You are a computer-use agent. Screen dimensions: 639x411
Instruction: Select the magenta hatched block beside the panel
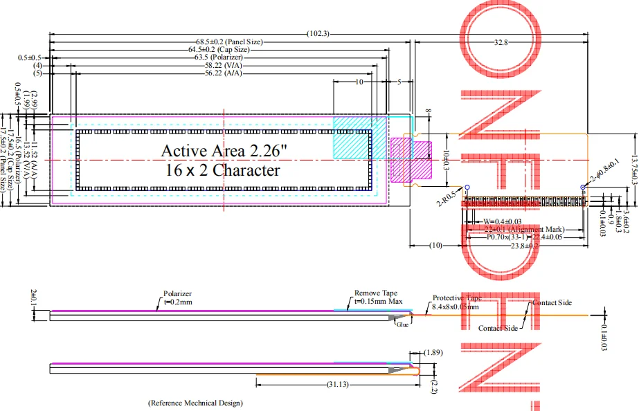pyautogui.click(x=402, y=160)
